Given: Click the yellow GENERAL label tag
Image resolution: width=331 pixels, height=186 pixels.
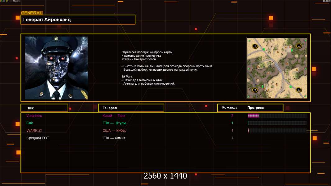Looking at the screenshot, I should point(32,13).
